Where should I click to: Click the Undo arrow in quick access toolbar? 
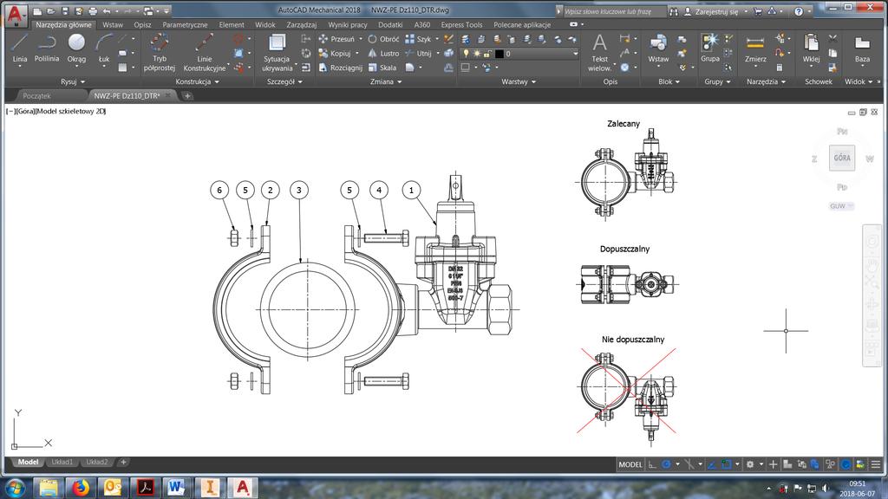pos(107,10)
